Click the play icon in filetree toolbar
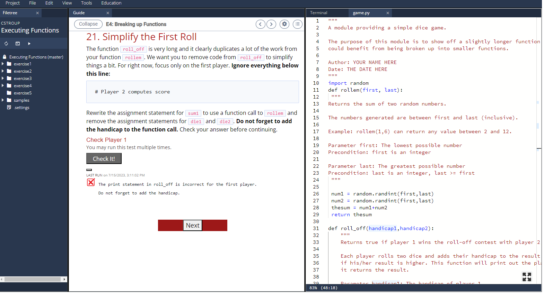Image resolution: width=544 pixels, height=293 pixels. [x=29, y=44]
